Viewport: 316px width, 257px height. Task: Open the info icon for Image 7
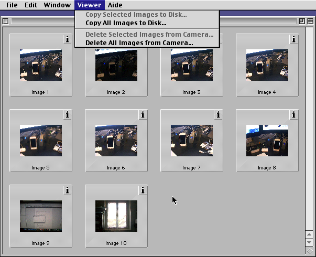tap(218, 114)
